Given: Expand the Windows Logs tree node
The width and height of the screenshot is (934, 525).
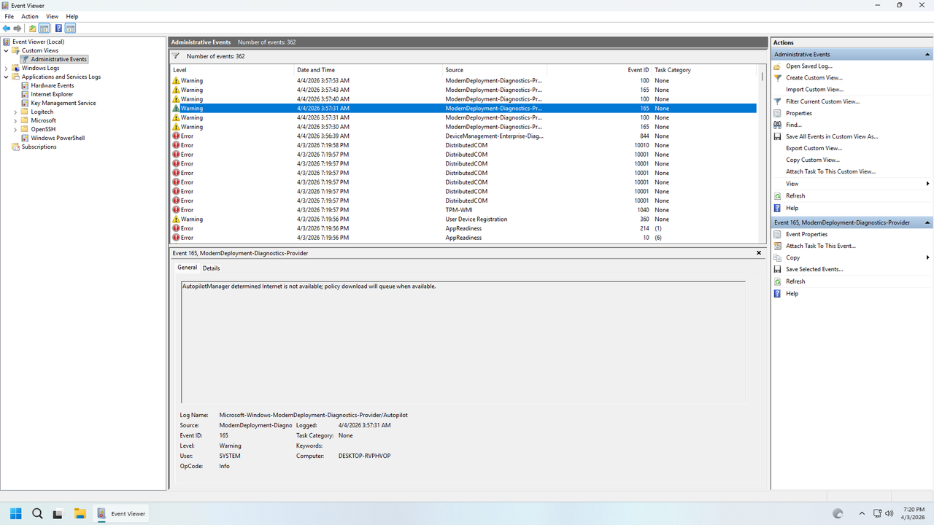Looking at the screenshot, I should (x=6, y=68).
